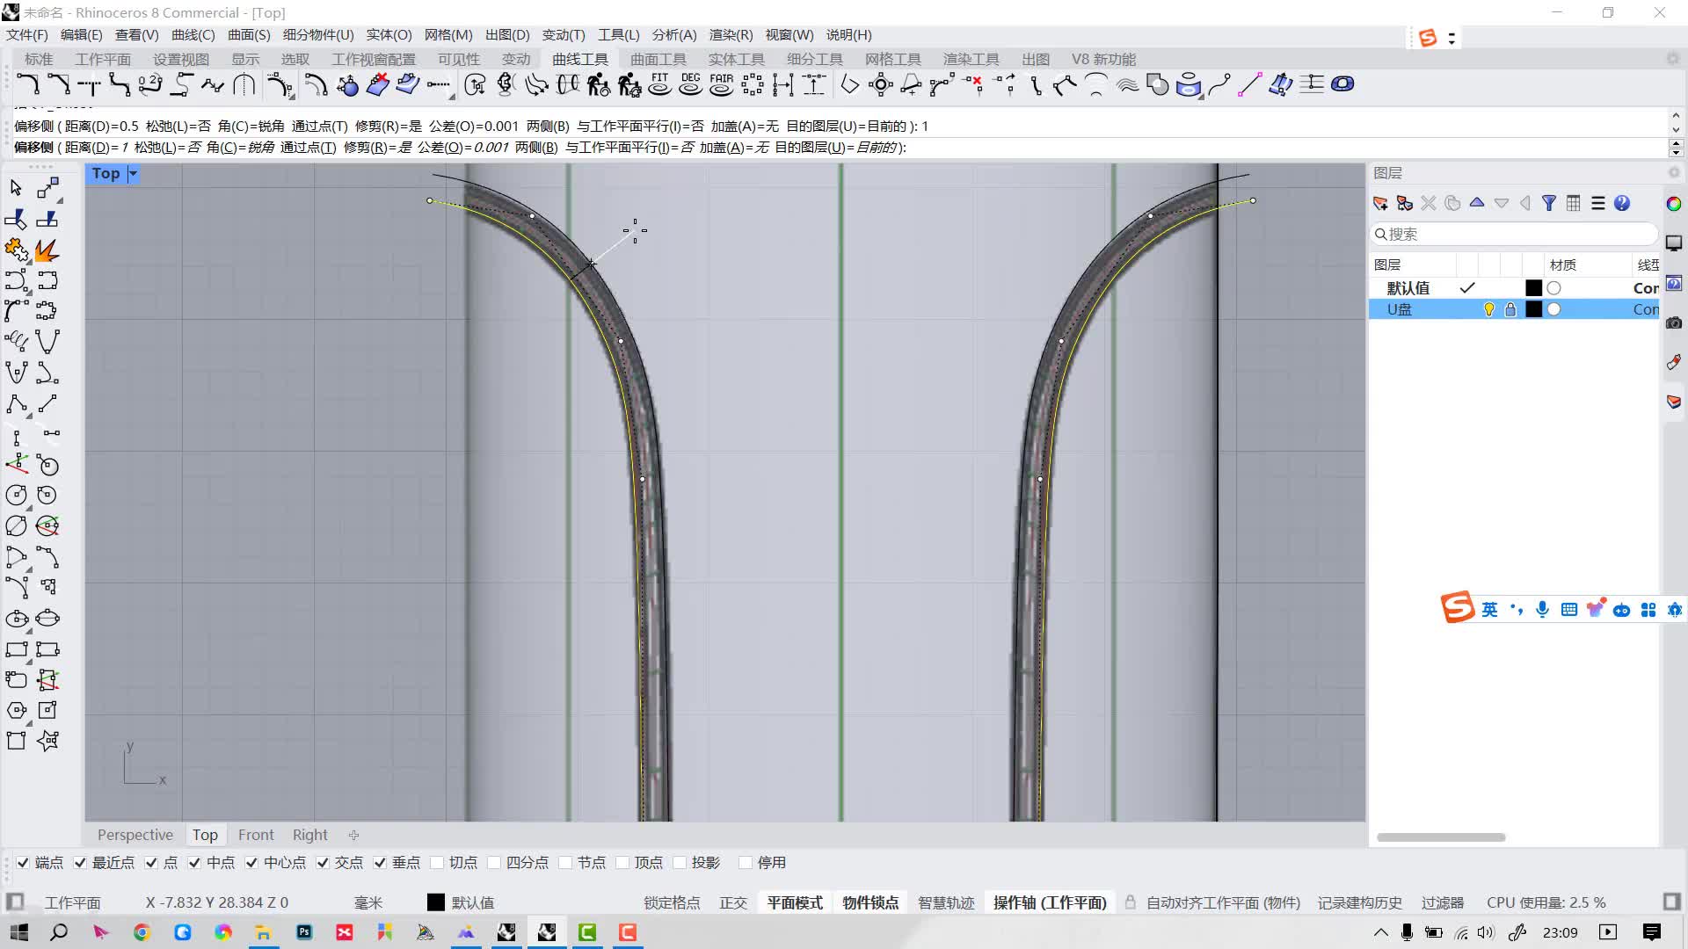Click the U盘 layer black color swatch
Image resolution: width=1688 pixels, height=949 pixels.
point(1533,309)
